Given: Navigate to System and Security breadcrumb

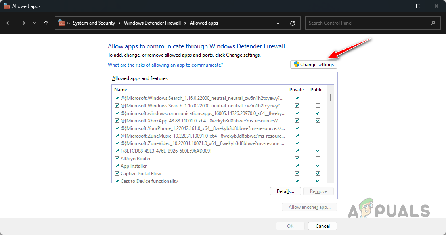Looking at the screenshot, I should [94, 23].
